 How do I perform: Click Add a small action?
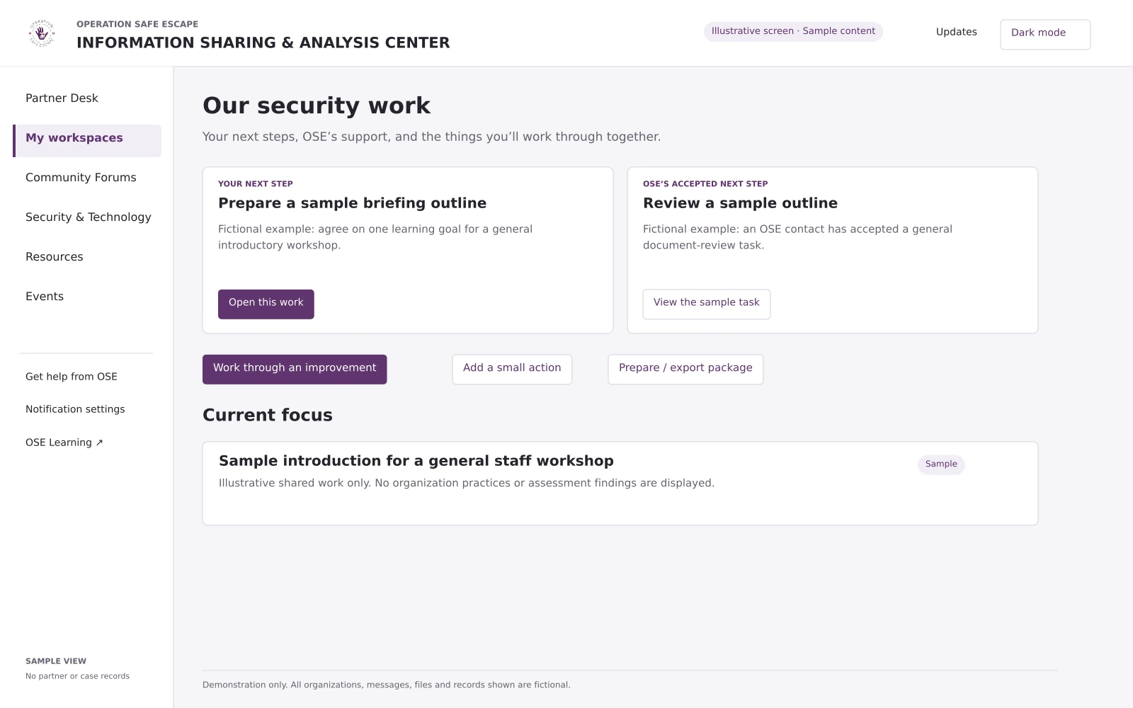pyautogui.click(x=512, y=369)
